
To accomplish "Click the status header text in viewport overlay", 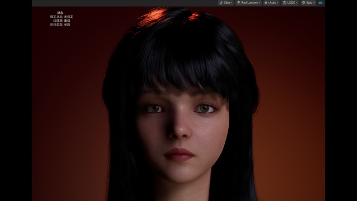I will point(60,13).
